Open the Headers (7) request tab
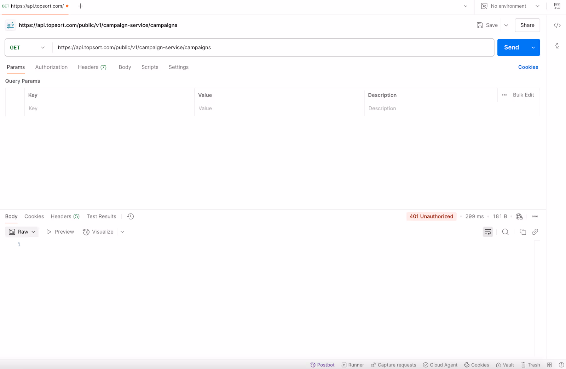 click(92, 67)
